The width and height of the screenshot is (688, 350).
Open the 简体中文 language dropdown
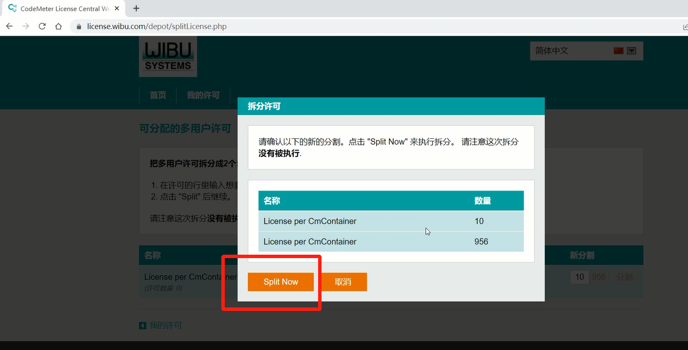(586, 51)
